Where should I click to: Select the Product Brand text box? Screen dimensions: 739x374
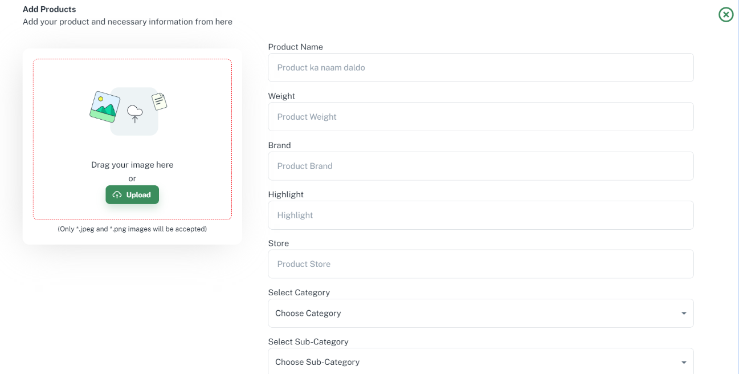tap(480, 166)
